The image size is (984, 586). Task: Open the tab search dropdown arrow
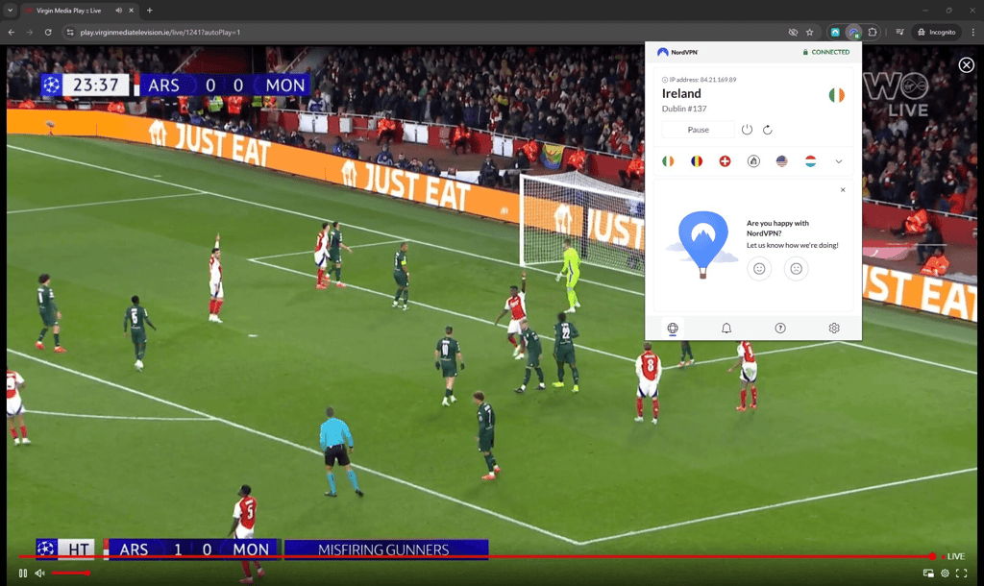click(x=10, y=11)
